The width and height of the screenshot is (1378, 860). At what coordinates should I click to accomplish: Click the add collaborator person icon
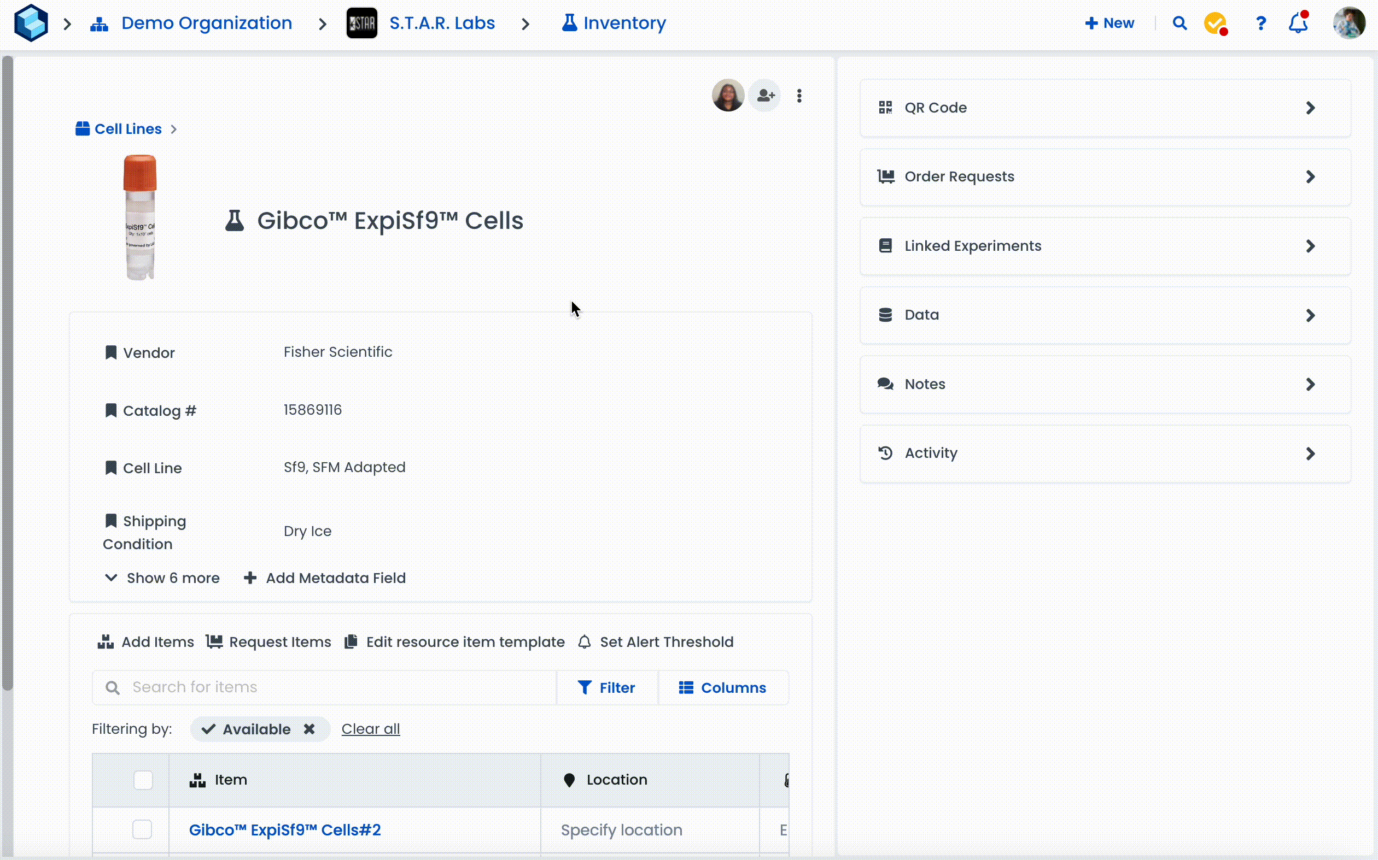(766, 96)
